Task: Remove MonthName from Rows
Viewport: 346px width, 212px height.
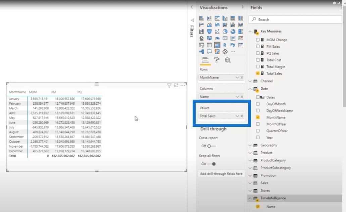Action: (x=242, y=77)
